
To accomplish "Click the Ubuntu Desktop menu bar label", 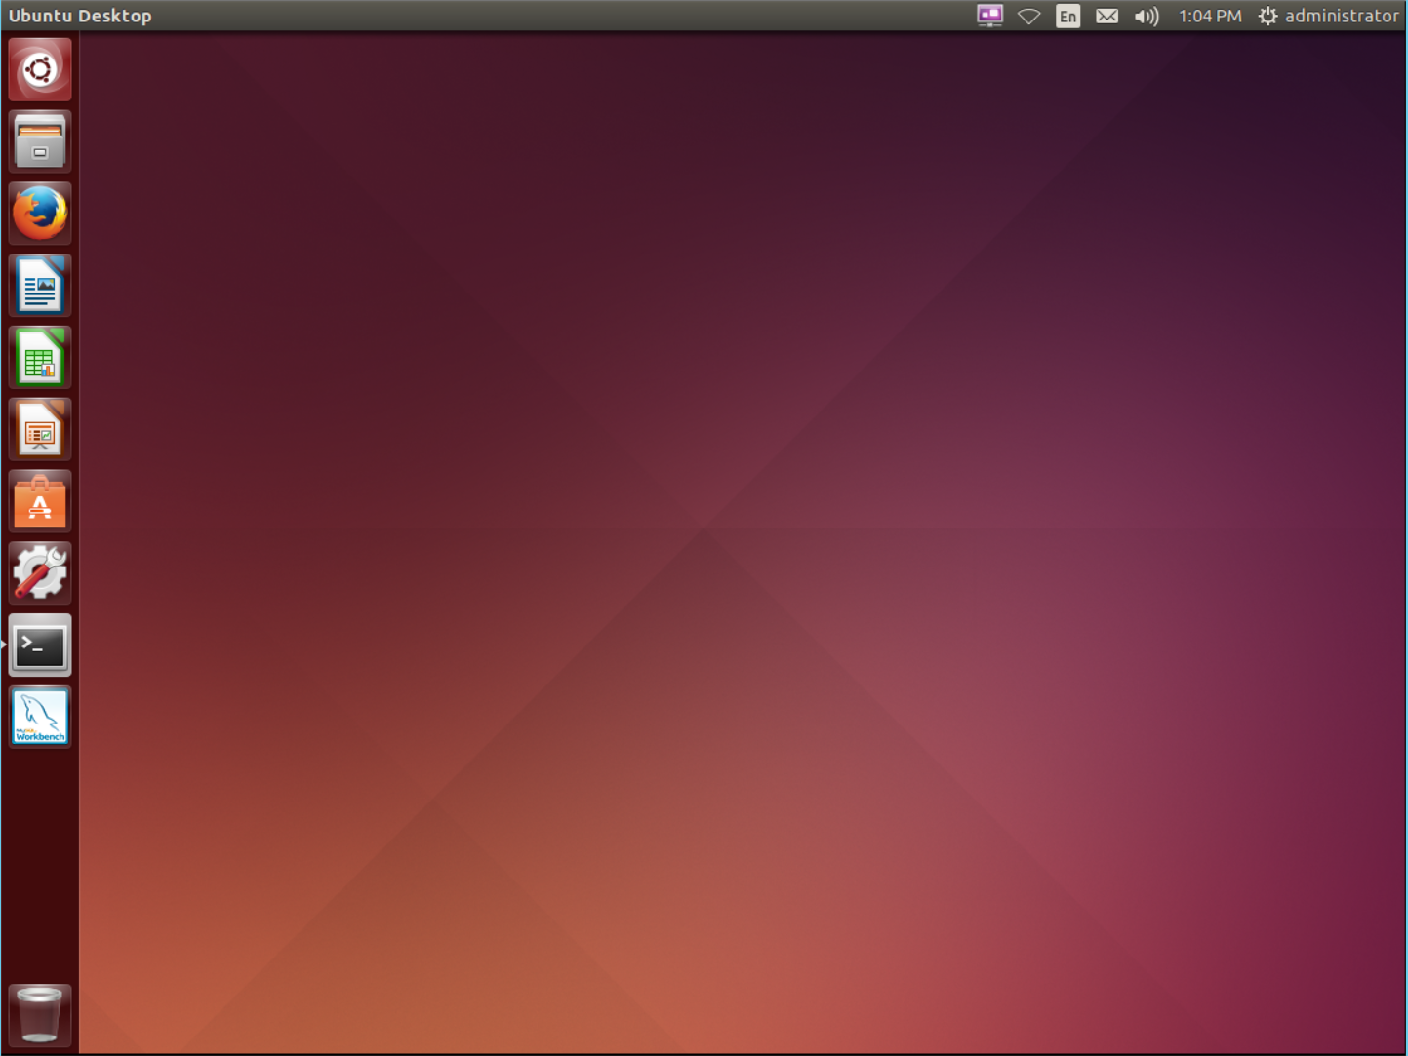I will 80,16.
